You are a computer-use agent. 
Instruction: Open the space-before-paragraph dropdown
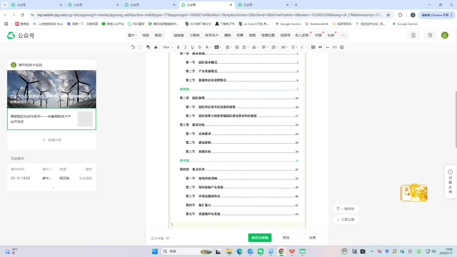(255, 47)
